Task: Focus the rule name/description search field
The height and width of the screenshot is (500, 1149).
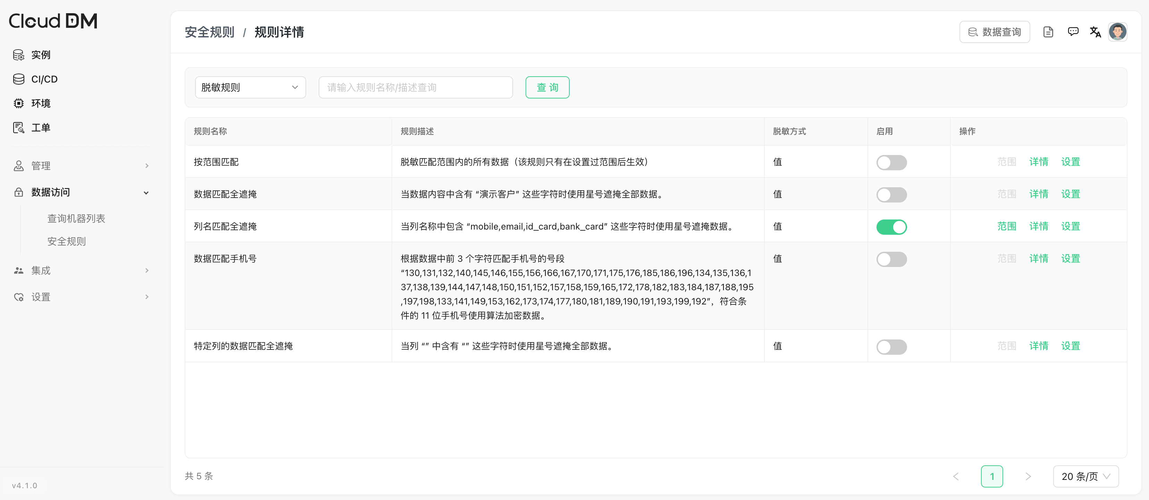Action: pos(415,87)
